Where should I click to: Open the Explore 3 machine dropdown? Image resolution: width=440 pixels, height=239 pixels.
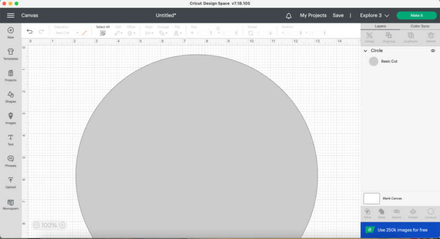374,16
